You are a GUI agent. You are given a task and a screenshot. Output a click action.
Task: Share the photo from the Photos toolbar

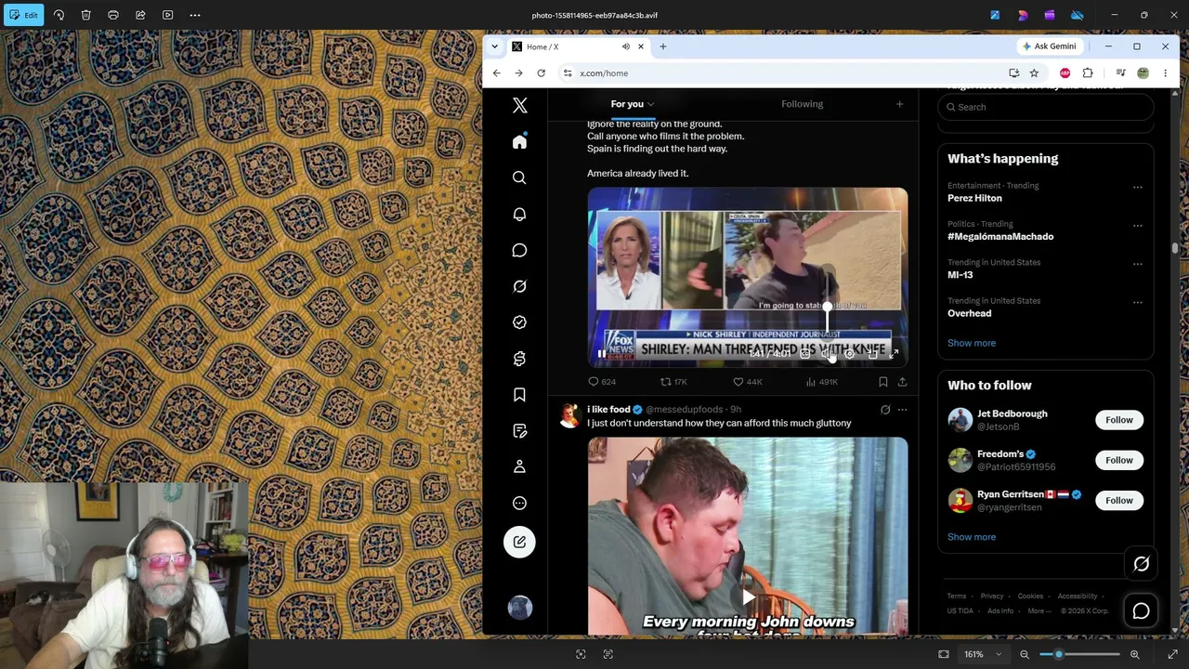[x=140, y=15]
